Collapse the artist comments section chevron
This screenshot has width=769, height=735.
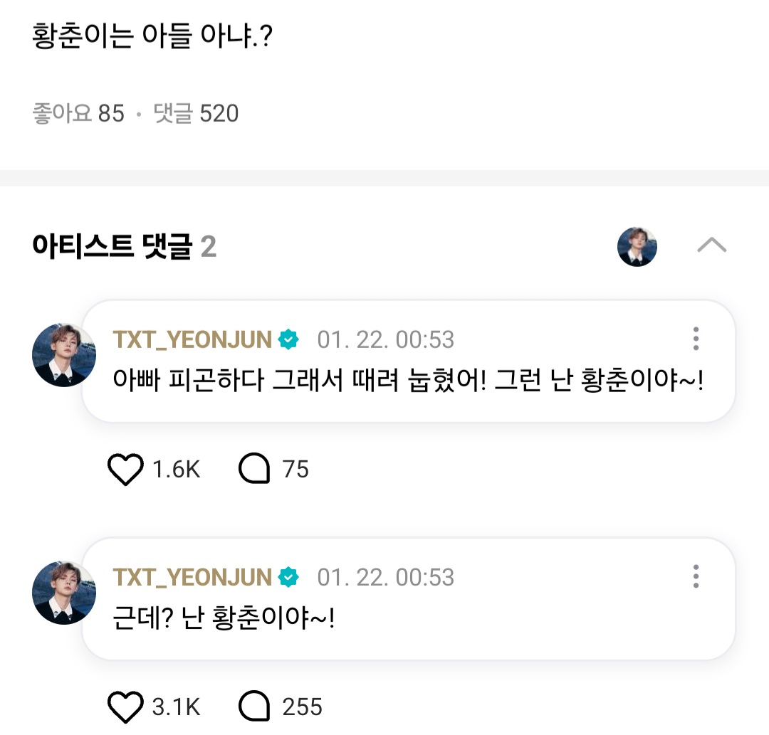(711, 246)
